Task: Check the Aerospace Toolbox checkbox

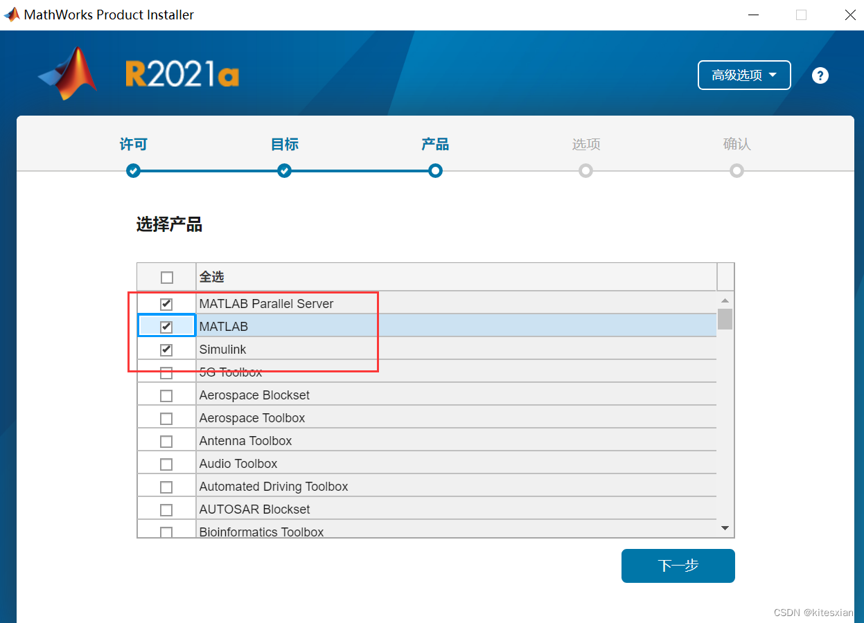Action: click(x=166, y=419)
